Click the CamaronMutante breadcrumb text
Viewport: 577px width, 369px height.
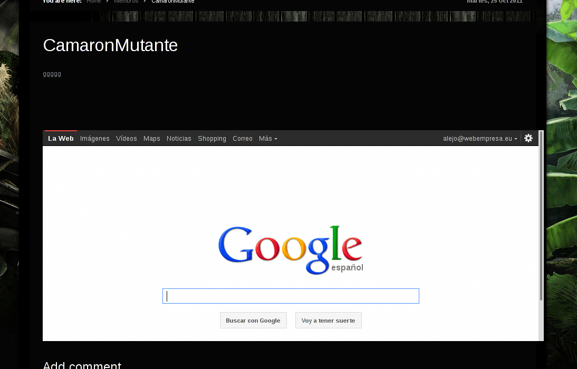pyautogui.click(x=172, y=2)
